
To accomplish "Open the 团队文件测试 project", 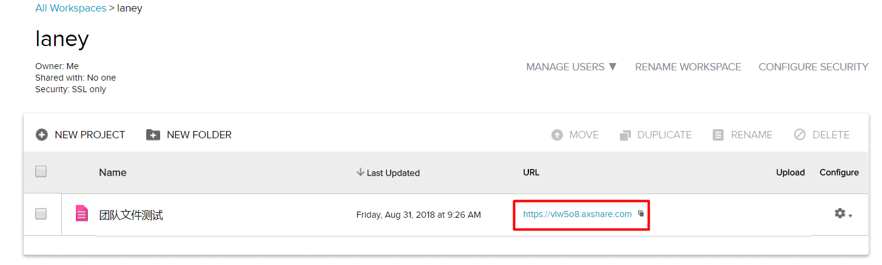I will pos(131,215).
